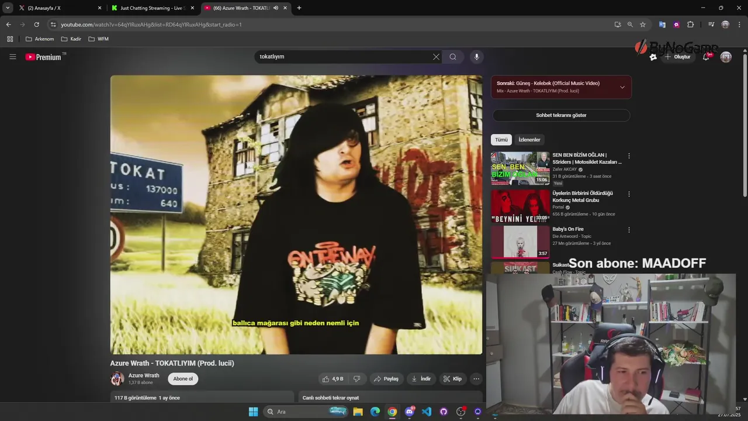Bookmark this page with the star
Screen dimensions: 748x421
click(x=643, y=25)
